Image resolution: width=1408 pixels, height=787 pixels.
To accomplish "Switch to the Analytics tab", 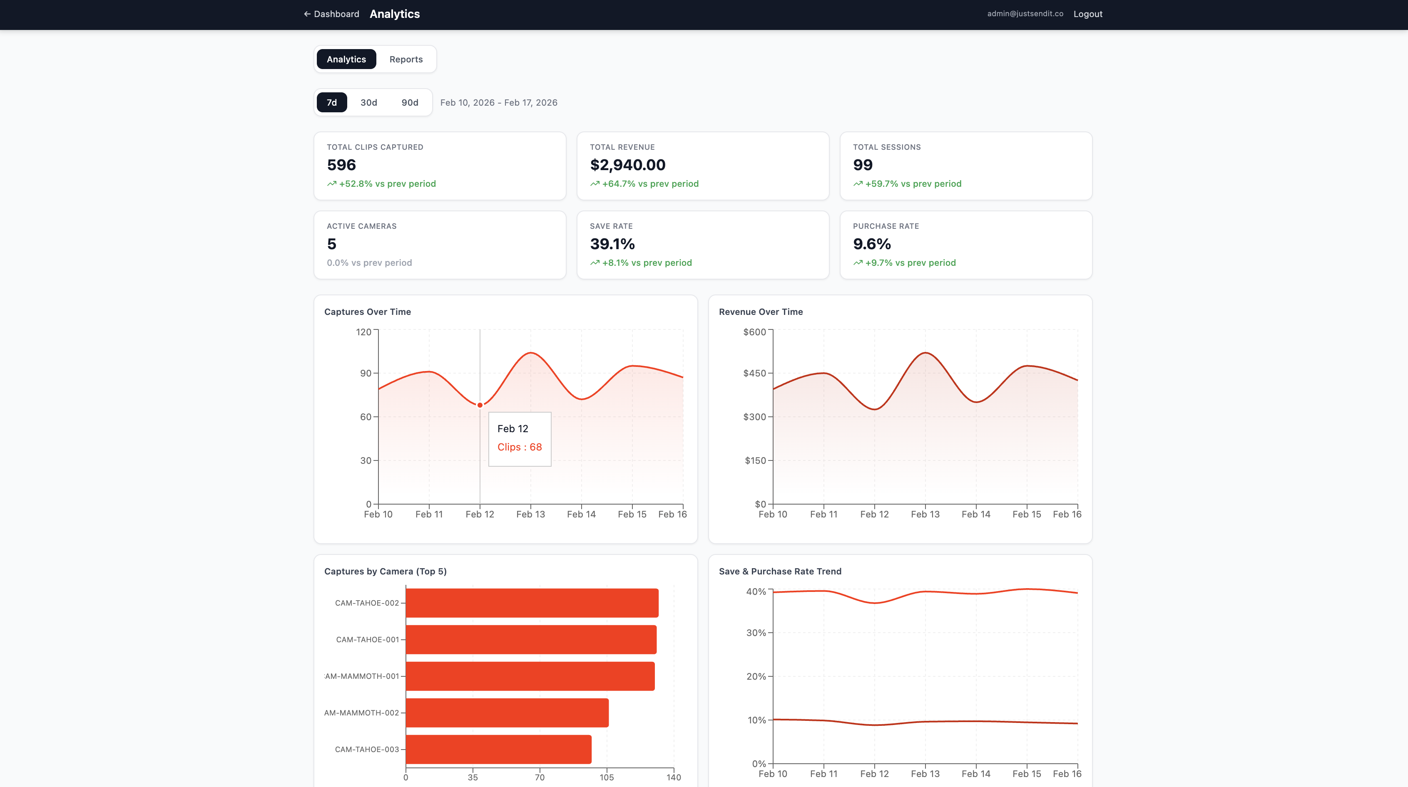I will point(346,59).
